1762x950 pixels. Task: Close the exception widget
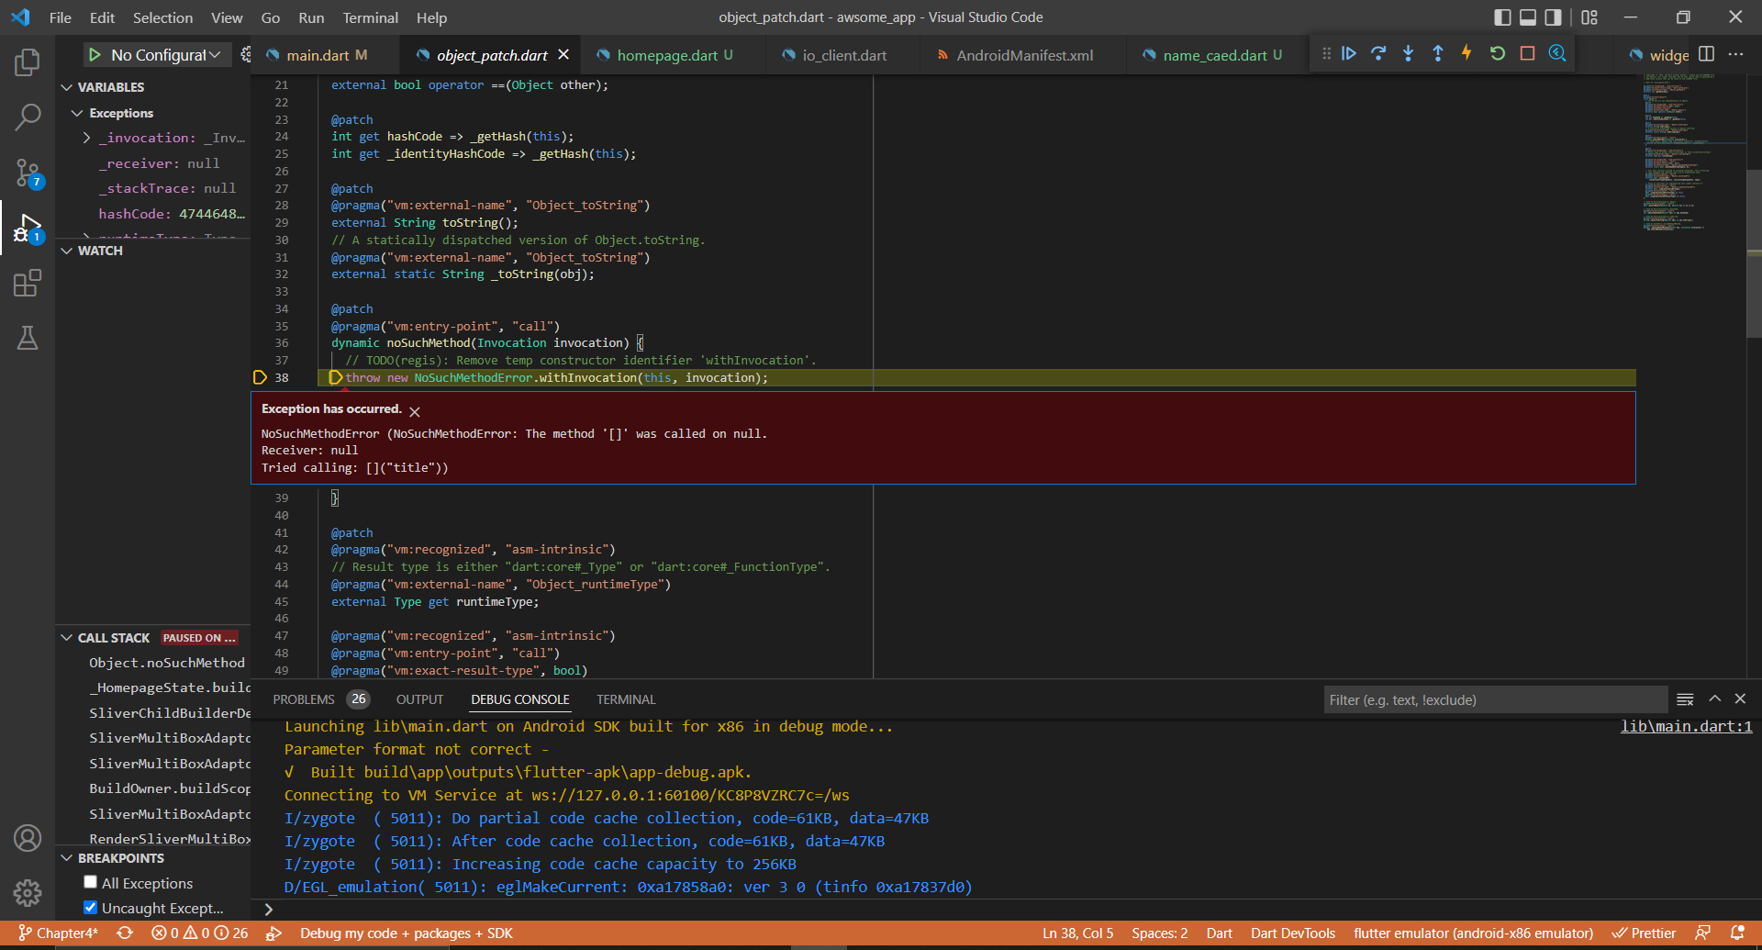pos(415,411)
